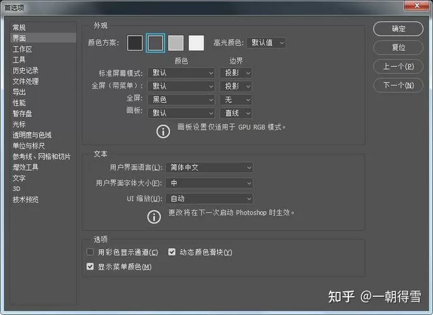Go to next page with 下一个(N)

398,85
